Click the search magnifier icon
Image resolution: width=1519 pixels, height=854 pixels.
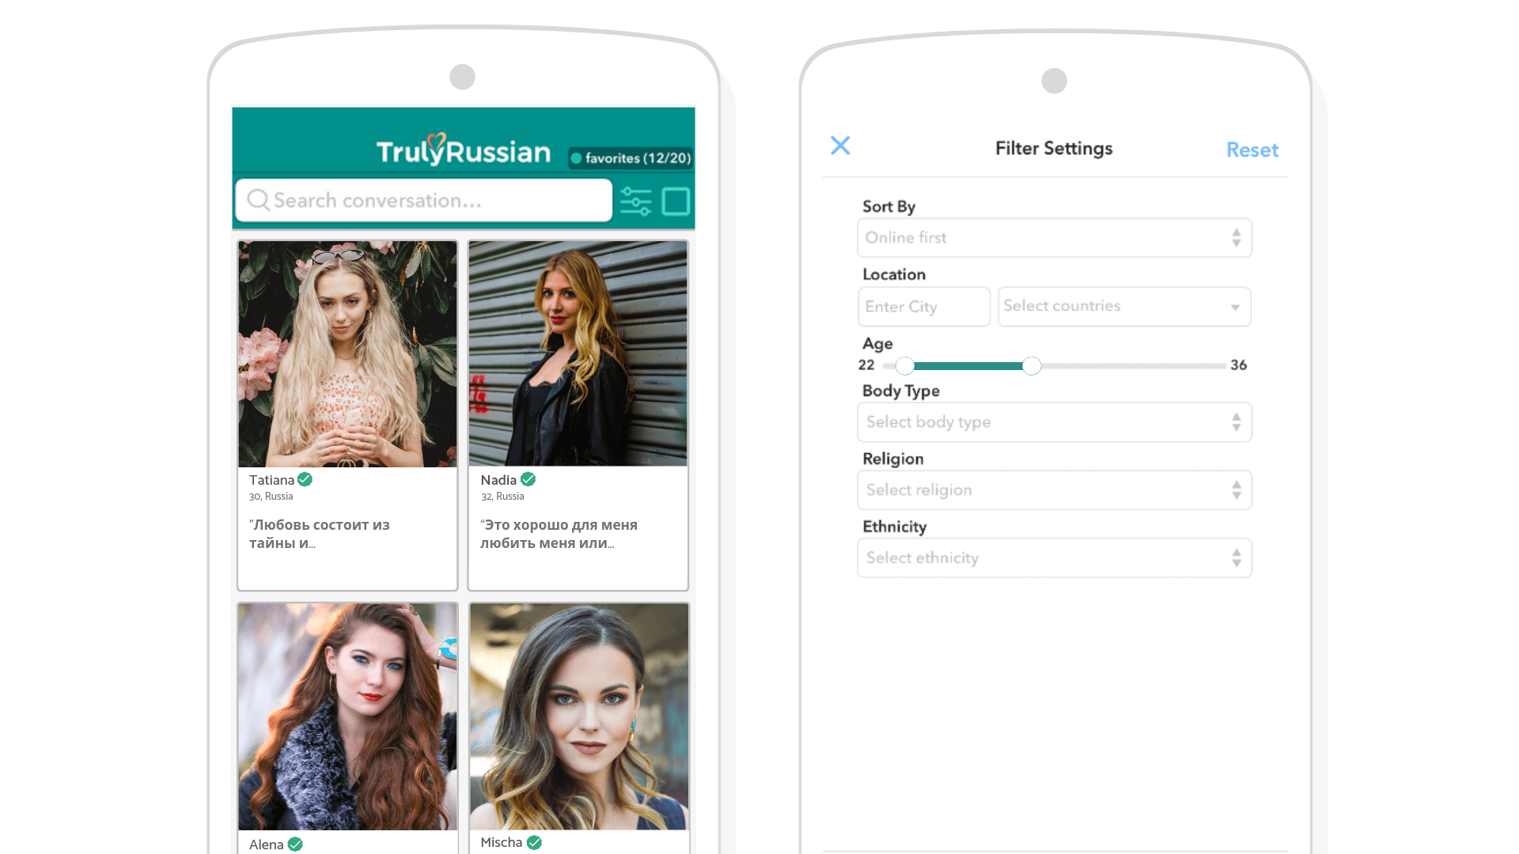tap(258, 200)
